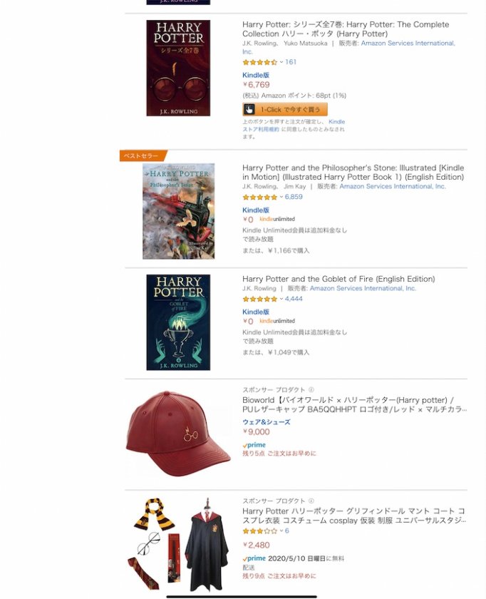Open Harry Potter Complete Collection title link

[x=346, y=29]
